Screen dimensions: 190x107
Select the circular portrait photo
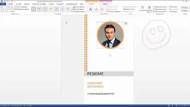click(x=110, y=35)
